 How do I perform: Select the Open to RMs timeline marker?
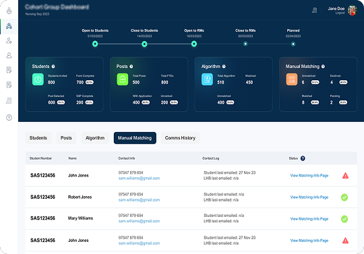pyautogui.click(x=194, y=44)
